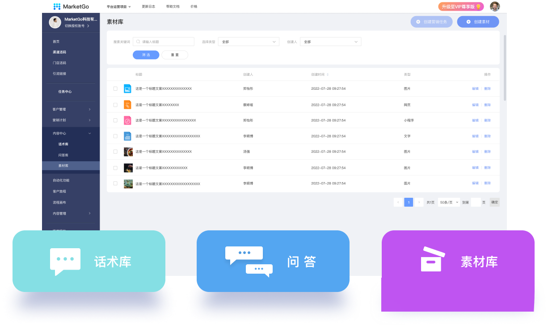
Task: Open the food thumbnail in 汤强's row
Action: coord(128,152)
